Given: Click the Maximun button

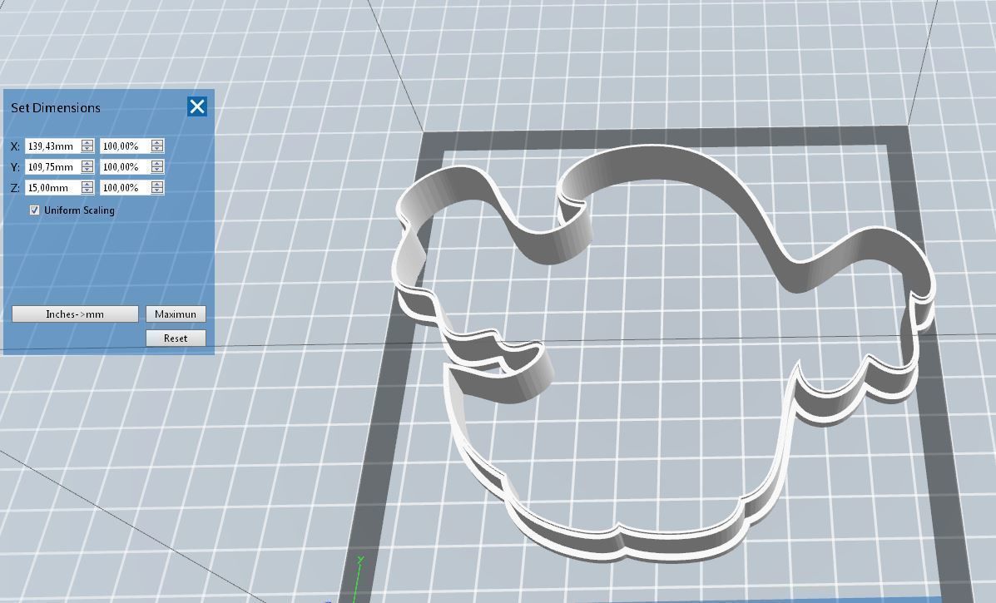Looking at the screenshot, I should pos(176,314).
